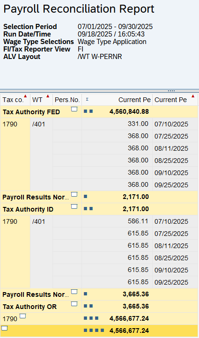Select date 07/10/2025 beside 586.11
The image size is (199, 338).
[175, 221]
